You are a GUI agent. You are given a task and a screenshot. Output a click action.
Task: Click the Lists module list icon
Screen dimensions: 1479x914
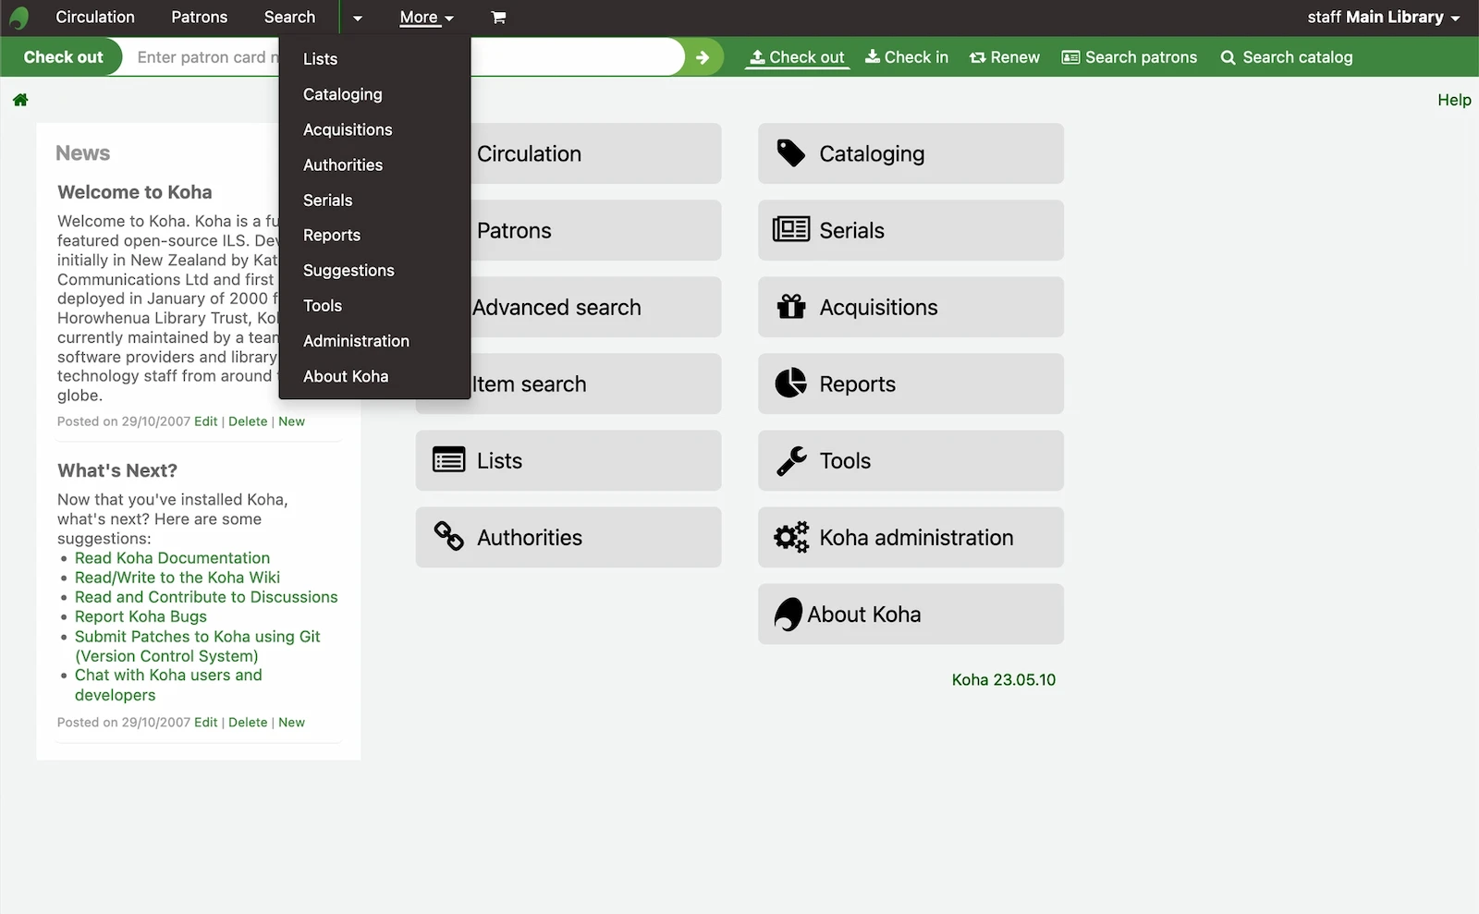pyautogui.click(x=449, y=460)
